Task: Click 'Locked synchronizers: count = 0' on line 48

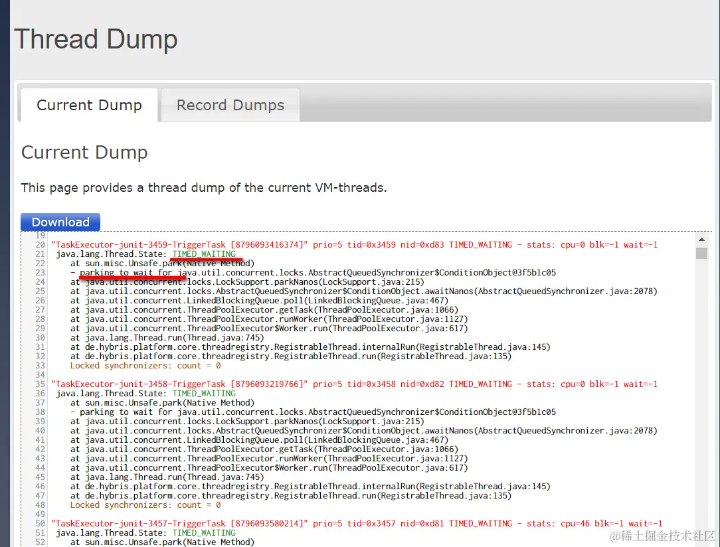Action: pyautogui.click(x=145, y=505)
